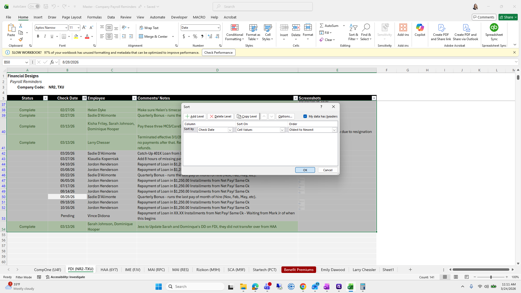Toggle Bold formatting in the Font group
The width and height of the screenshot is (521, 293).
38,36
